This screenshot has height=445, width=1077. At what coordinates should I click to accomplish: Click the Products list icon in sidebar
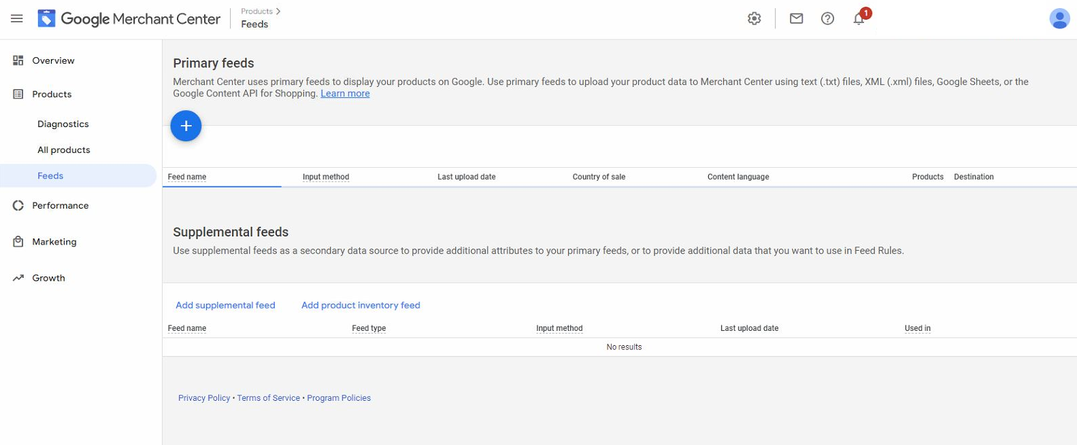click(18, 94)
